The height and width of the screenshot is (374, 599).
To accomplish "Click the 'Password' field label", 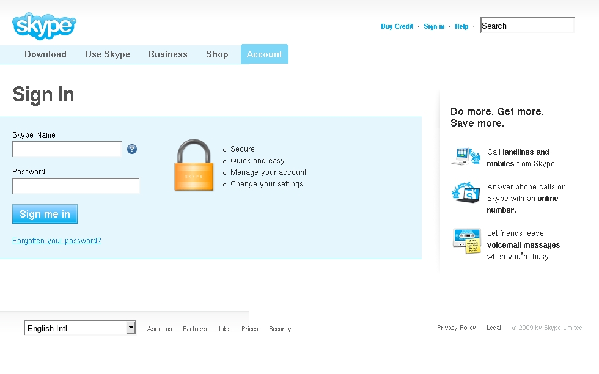I will [x=29, y=172].
